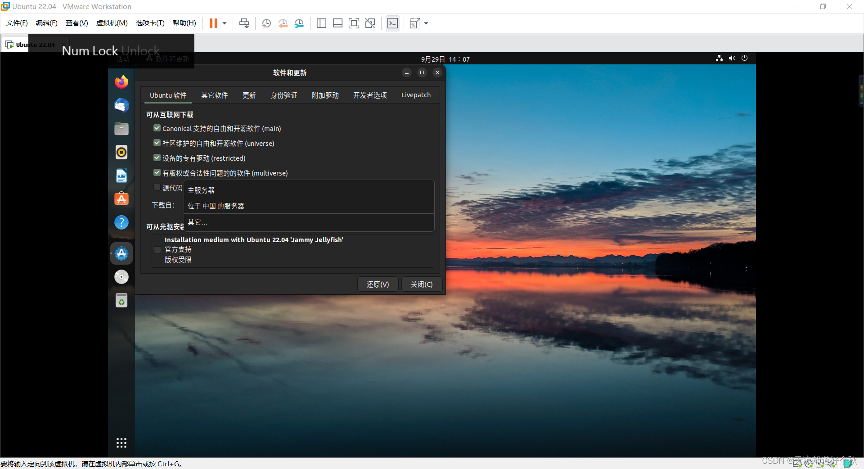Open the VMware console view icon
This screenshot has height=469, width=864.
[392, 23]
